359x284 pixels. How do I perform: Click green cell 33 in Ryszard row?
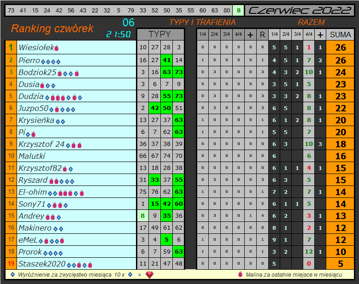click(x=155, y=180)
